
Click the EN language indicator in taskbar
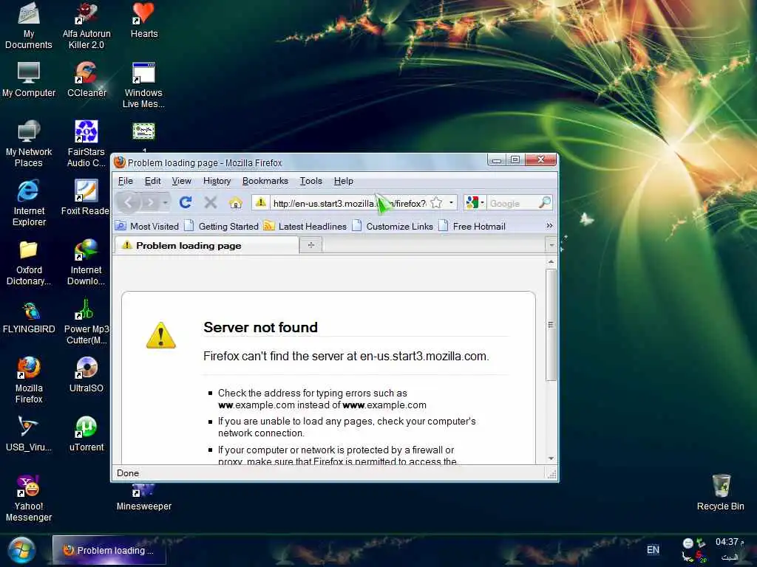coord(654,549)
